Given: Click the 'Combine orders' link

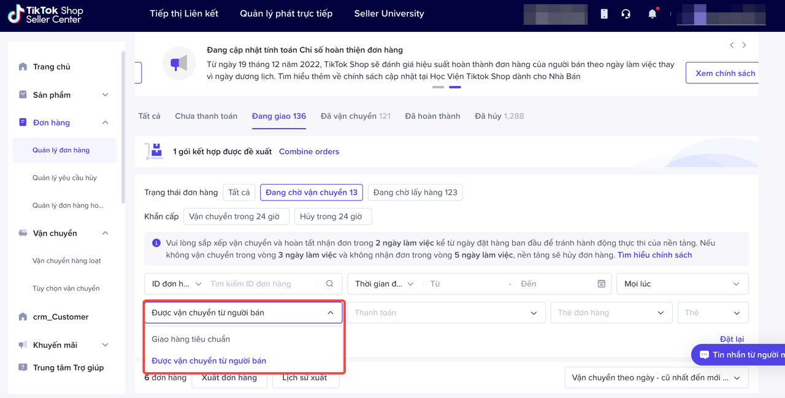Looking at the screenshot, I should (309, 151).
